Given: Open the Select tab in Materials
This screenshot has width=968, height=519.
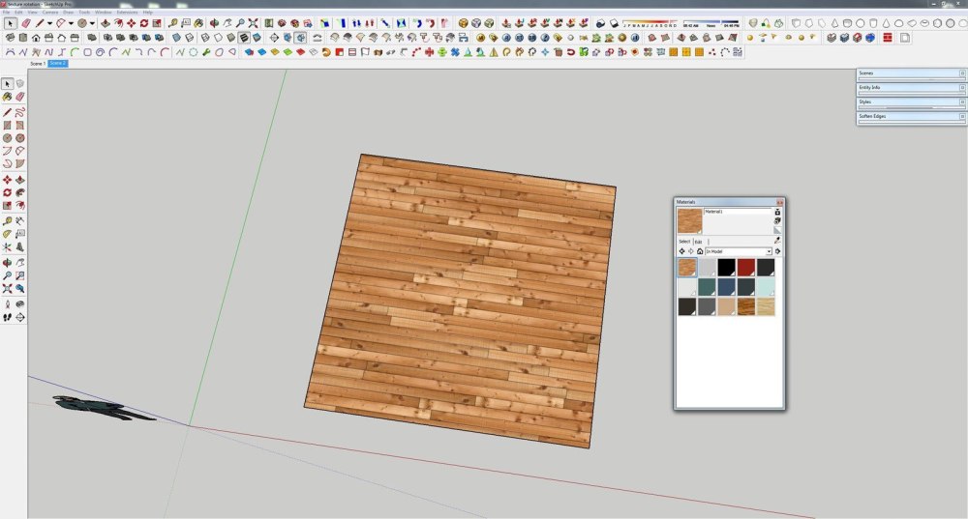Looking at the screenshot, I should point(684,242).
